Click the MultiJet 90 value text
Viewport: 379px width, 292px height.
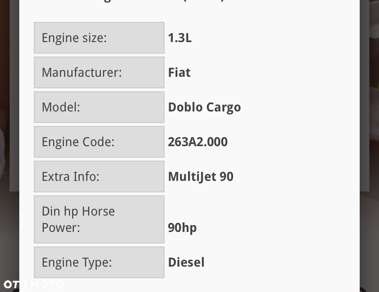(x=200, y=176)
